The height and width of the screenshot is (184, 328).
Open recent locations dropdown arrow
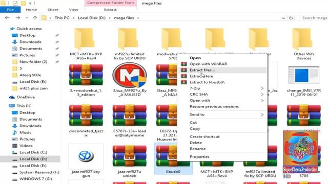27,18
